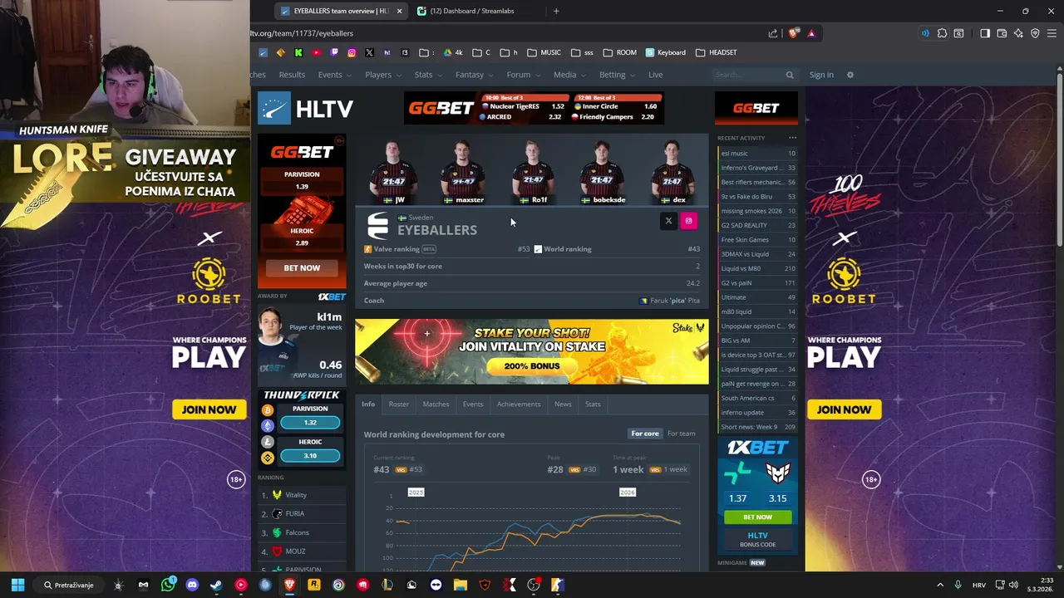Expand the Players dropdown in HLTV nav

click(x=382, y=75)
